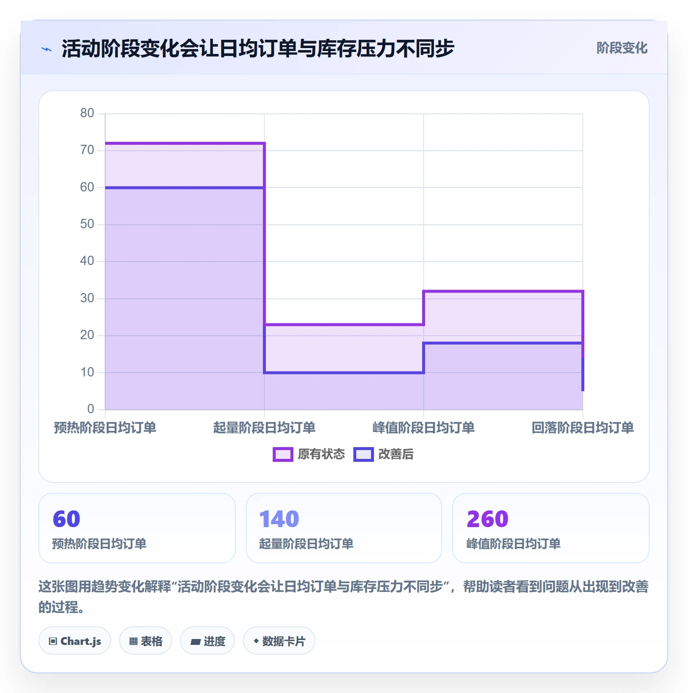Viewport: 688px width, 693px height.
Task: Click the grid icon in 表格 tag
Action: click(x=133, y=641)
